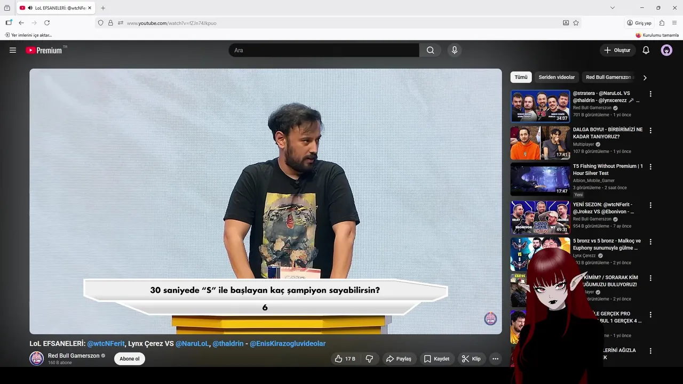Share the video via Paylaş
The image size is (683, 384).
click(x=399, y=359)
